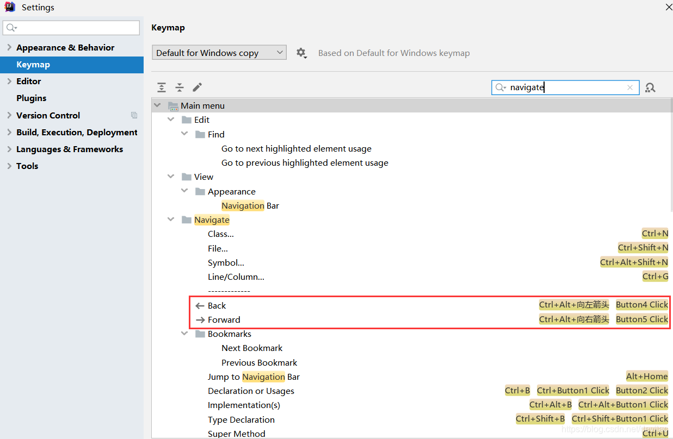Select the Line/Column... action row
The image size is (673, 439).
[x=411, y=277]
